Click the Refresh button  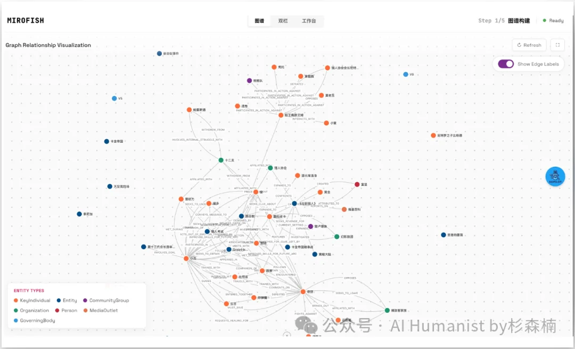(529, 45)
